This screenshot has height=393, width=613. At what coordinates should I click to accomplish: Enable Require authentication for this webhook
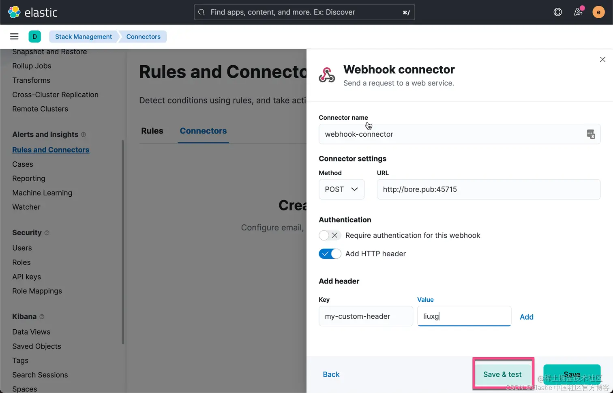(x=330, y=235)
